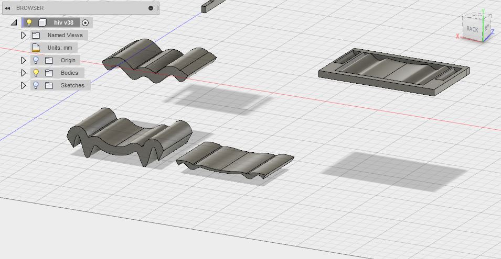Select the Named Views tree item
This screenshot has height=259, width=501.
point(65,35)
